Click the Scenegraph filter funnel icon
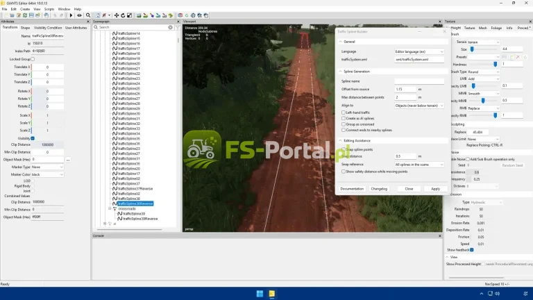 click(178, 27)
